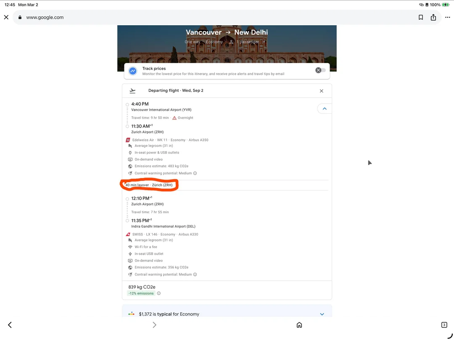
Task: Click info icon beside first Contrail warming potential
Action: [x=195, y=173]
